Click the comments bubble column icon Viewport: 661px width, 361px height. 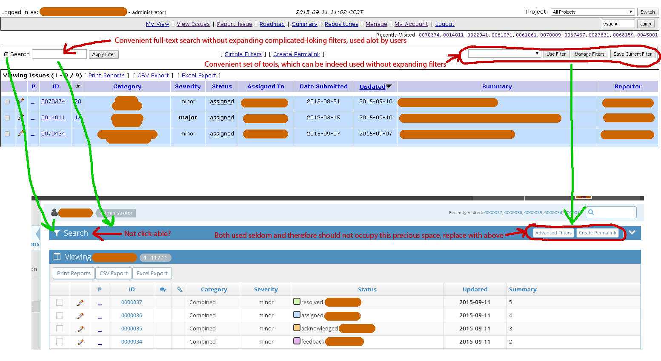click(x=163, y=290)
